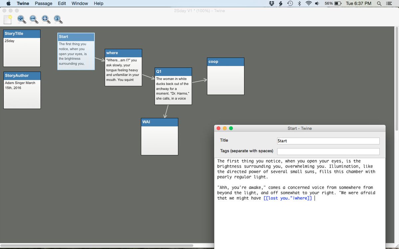Open the Help menu
399x249 pixels.
pyautogui.click(x=98, y=3)
